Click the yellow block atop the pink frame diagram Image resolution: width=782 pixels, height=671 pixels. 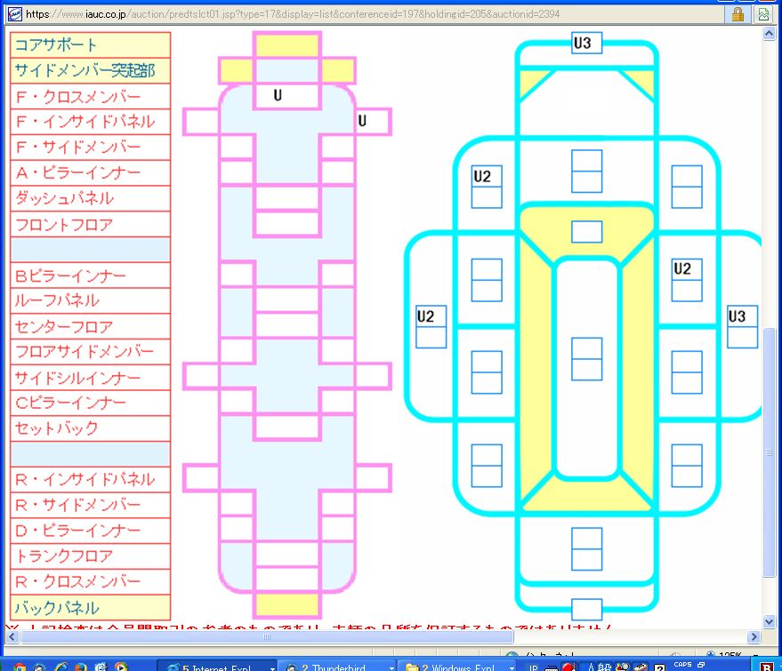point(287,45)
